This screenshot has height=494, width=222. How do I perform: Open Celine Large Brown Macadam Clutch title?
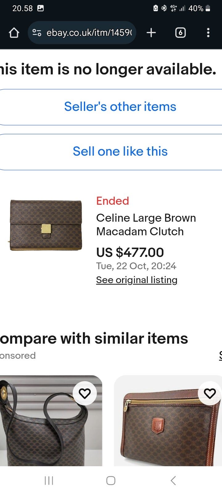point(146,224)
